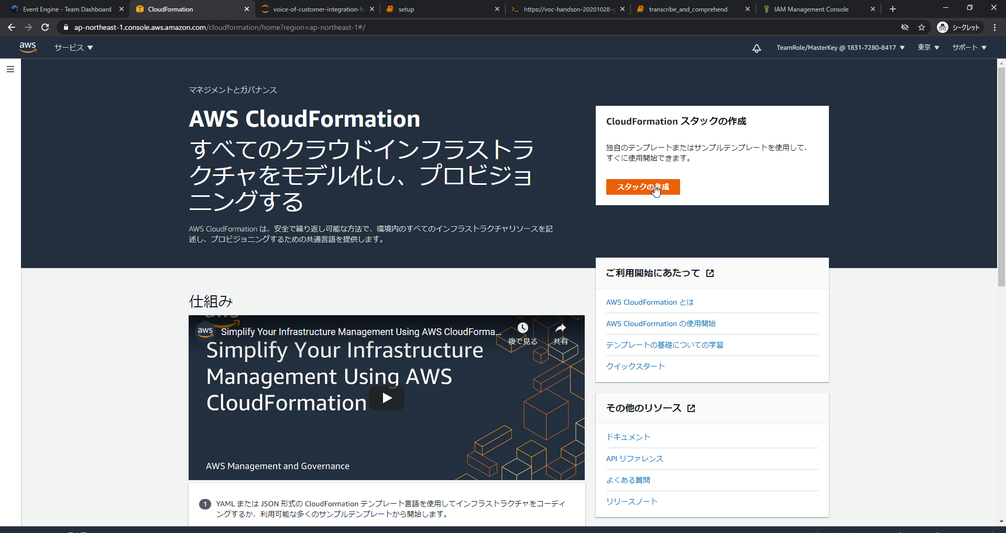Click the third-party cookie blocked eye icon
The height and width of the screenshot is (533, 1006).
905,27
